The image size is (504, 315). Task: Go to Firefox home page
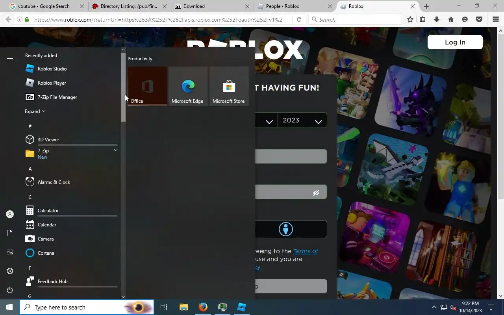click(x=451, y=19)
